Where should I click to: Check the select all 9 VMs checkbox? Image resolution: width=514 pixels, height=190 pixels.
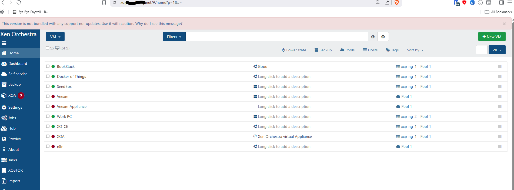tap(48, 48)
